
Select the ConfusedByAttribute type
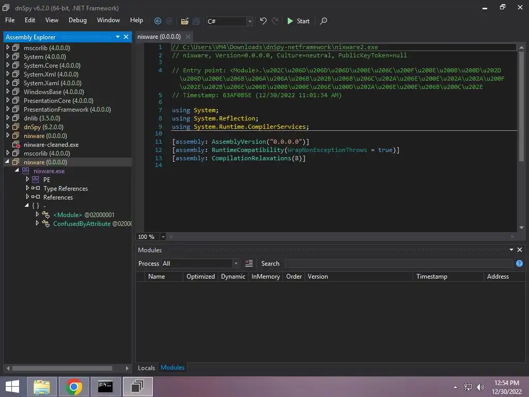[82, 223]
